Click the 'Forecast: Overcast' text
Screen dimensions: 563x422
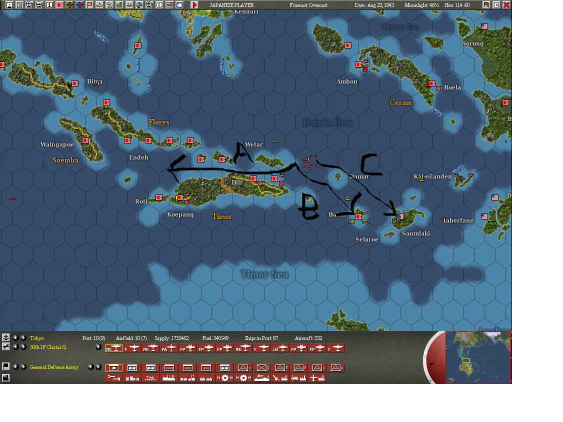[308, 5]
